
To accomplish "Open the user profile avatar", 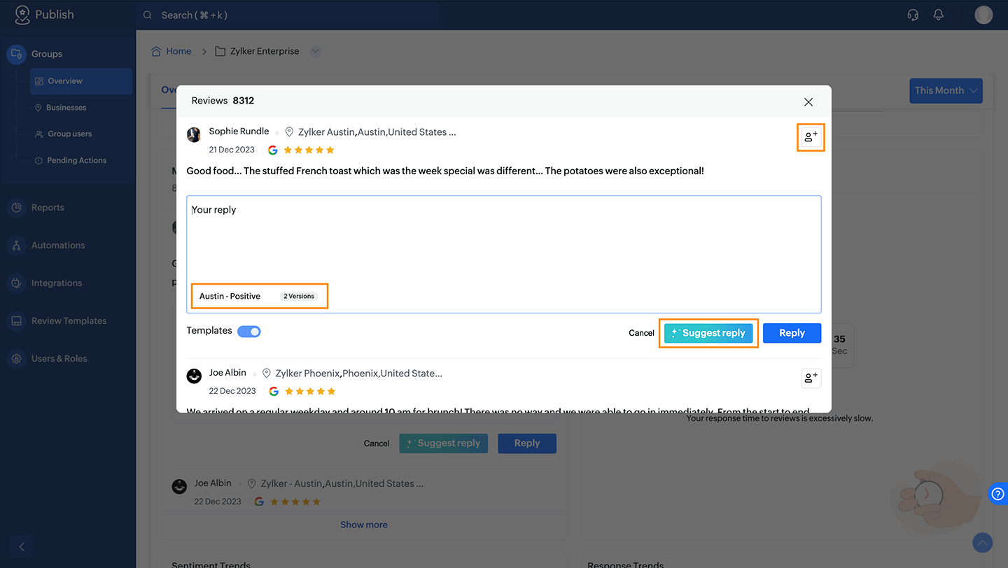I will pos(983,15).
